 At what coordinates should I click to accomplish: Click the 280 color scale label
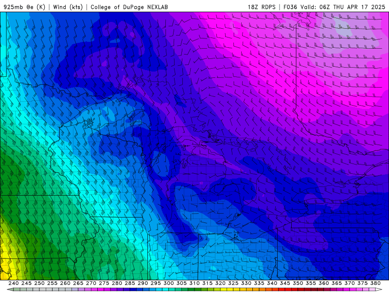117,283
